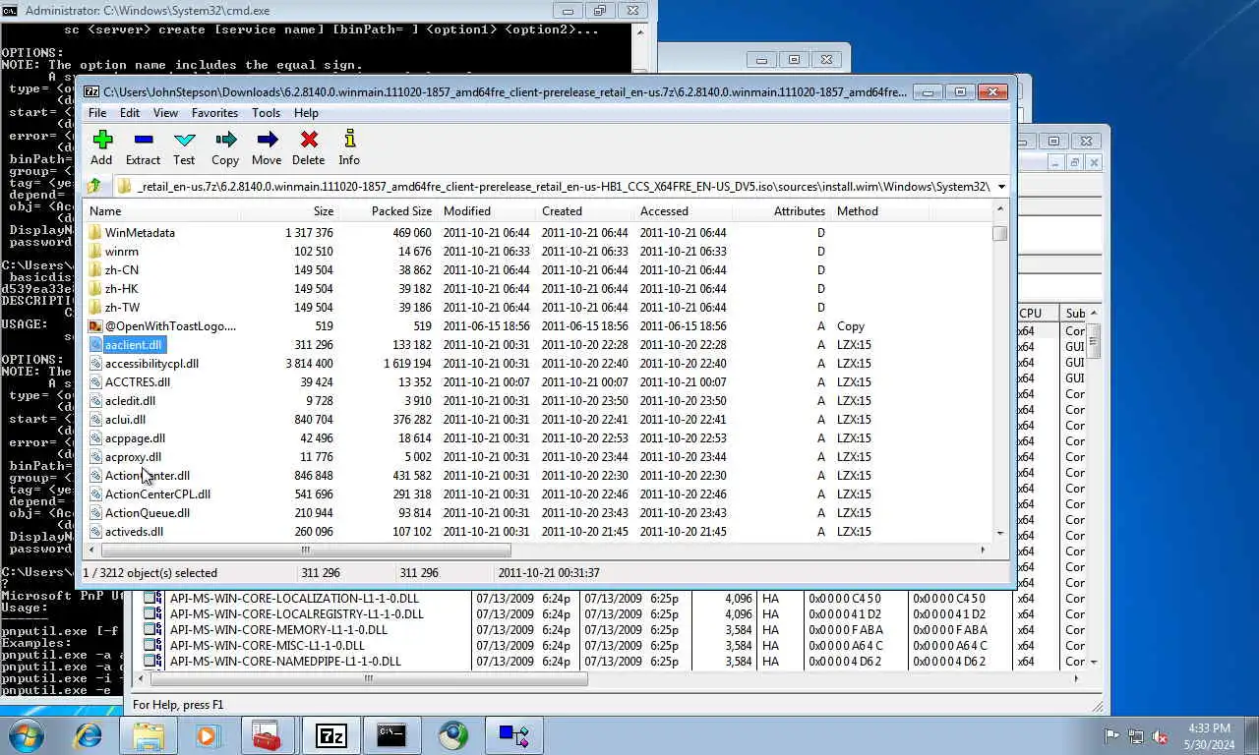Viewport: 1259px width, 755px height.
Task: Select the aaclient.dll file
Action: coord(134,345)
